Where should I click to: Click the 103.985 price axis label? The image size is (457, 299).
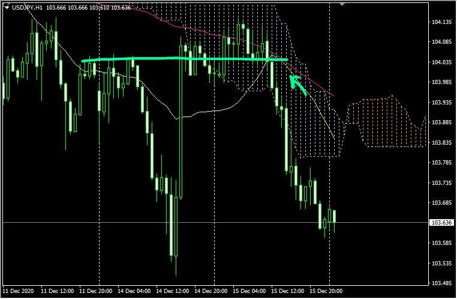(x=441, y=82)
